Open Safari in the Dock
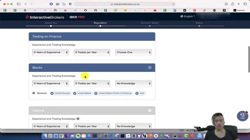The height and width of the screenshot is (140, 250). 56,136
